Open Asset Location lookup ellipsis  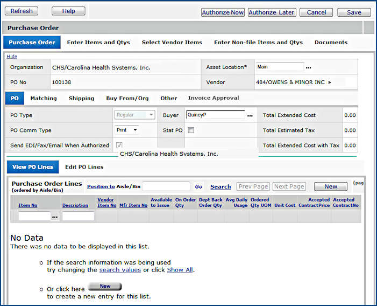click(309, 67)
